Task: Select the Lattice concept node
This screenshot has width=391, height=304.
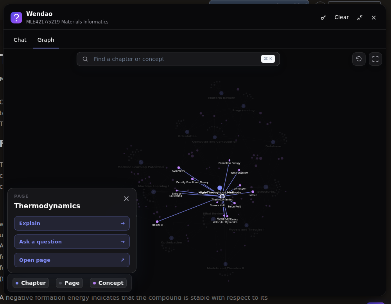Action: [253, 192]
